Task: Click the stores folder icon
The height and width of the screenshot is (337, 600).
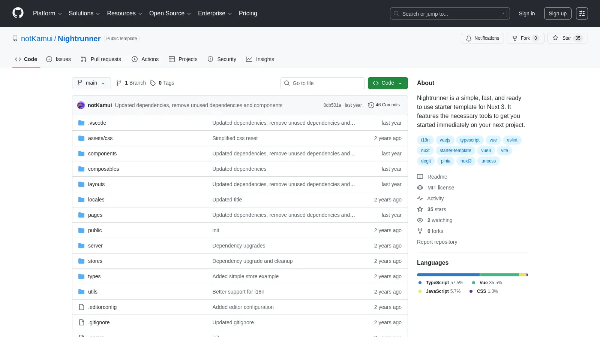Action: (81, 261)
